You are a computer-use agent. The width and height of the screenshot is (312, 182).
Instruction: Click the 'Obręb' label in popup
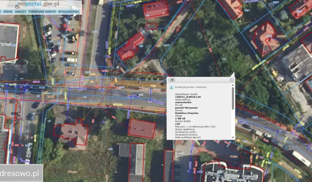pos(179,116)
